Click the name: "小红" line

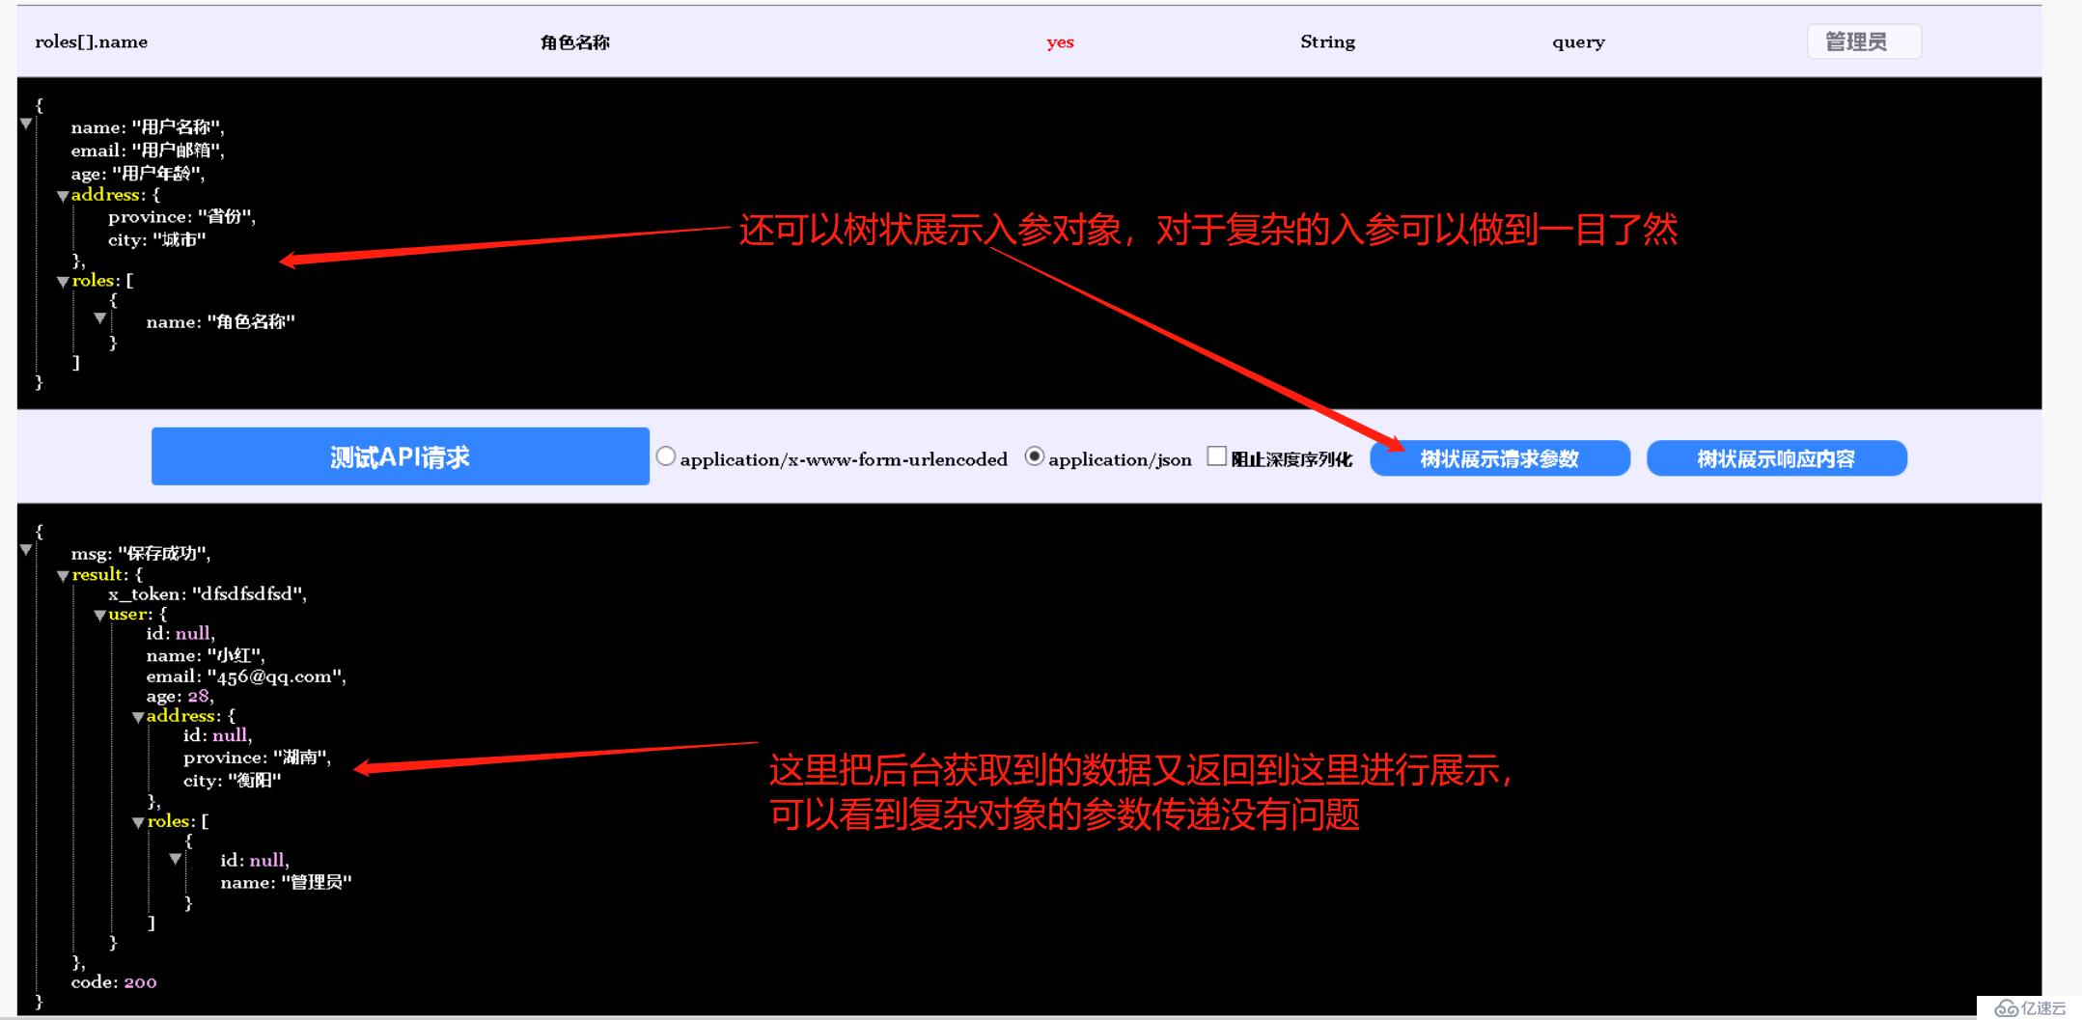click(206, 655)
